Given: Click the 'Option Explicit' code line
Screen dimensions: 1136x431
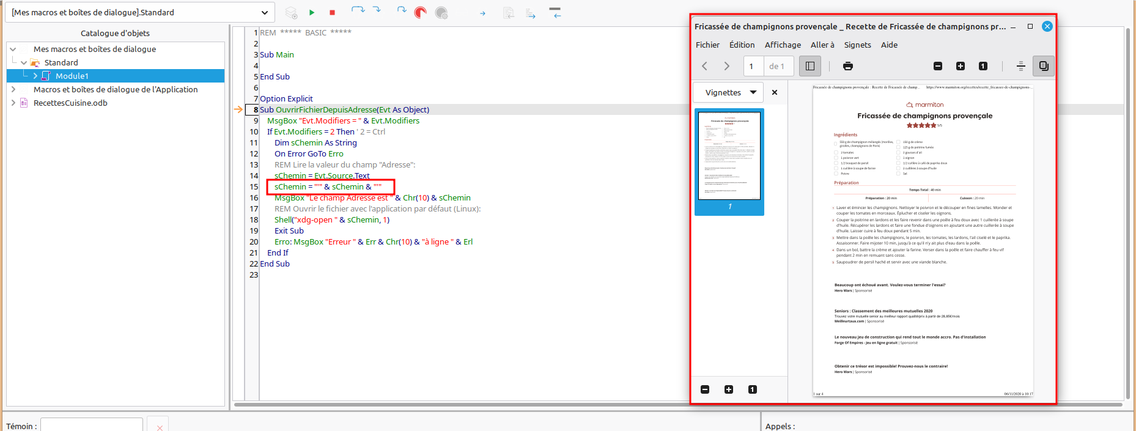Looking at the screenshot, I should point(286,98).
